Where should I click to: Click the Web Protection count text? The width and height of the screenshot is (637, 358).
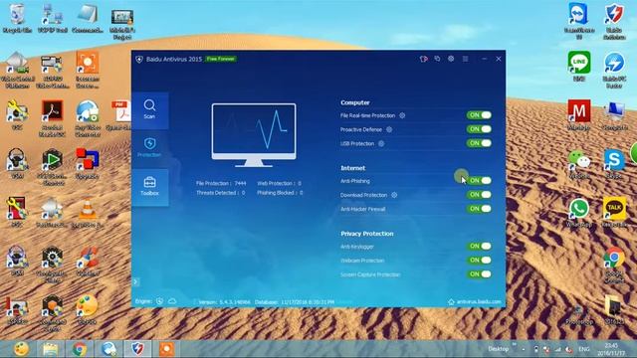click(x=279, y=183)
